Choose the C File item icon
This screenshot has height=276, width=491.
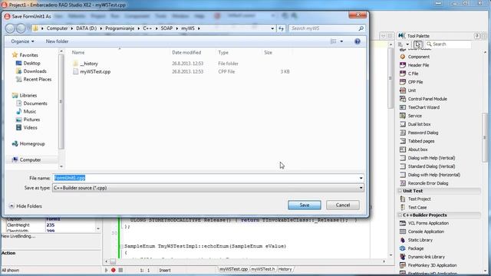pos(403,74)
